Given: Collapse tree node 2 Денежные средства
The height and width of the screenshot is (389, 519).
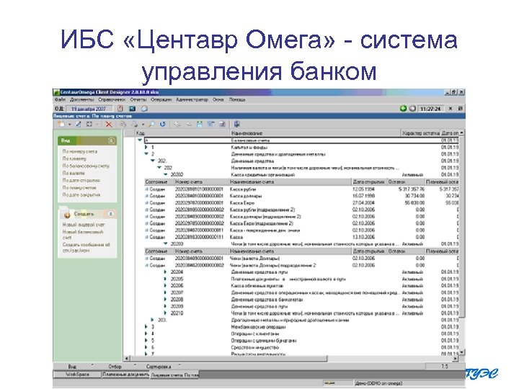Looking at the screenshot, I should (x=146, y=154).
